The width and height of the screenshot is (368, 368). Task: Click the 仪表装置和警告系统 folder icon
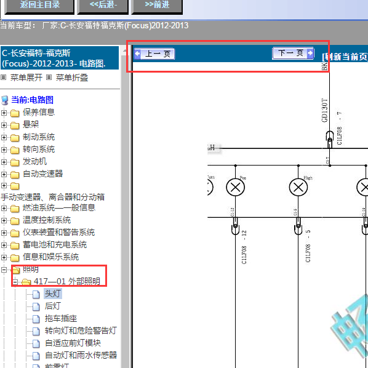[x=15, y=233]
